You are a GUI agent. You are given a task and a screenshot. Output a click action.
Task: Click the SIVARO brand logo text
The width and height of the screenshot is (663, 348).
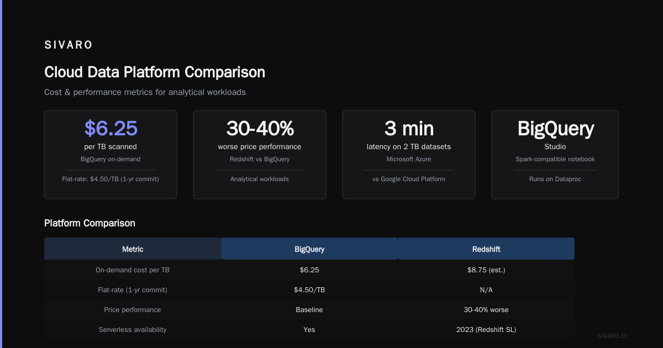point(68,45)
